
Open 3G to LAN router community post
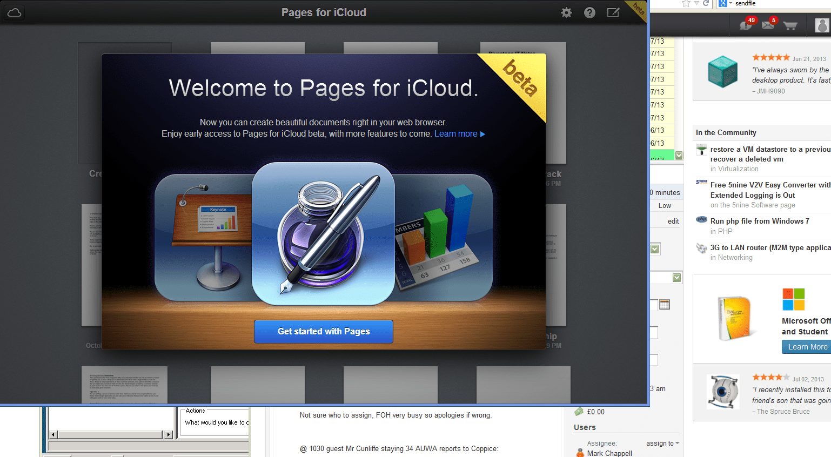[x=770, y=247]
